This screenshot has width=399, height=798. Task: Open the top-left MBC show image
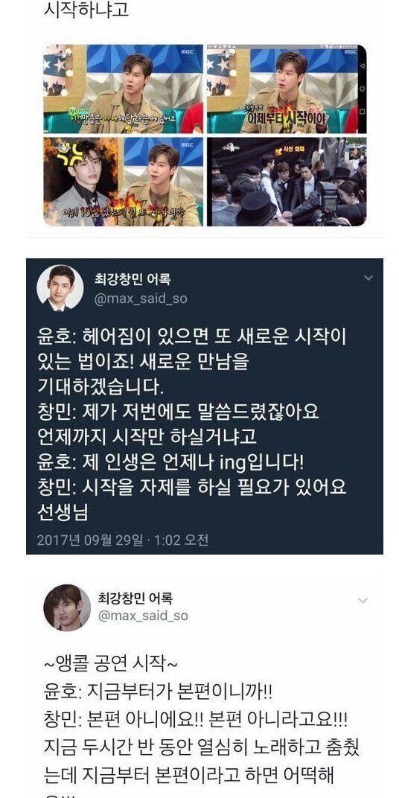(123, 89)
